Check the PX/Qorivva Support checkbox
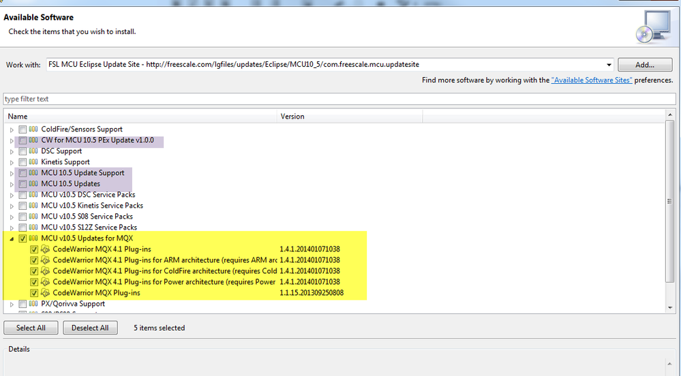 tap(22, 304)
